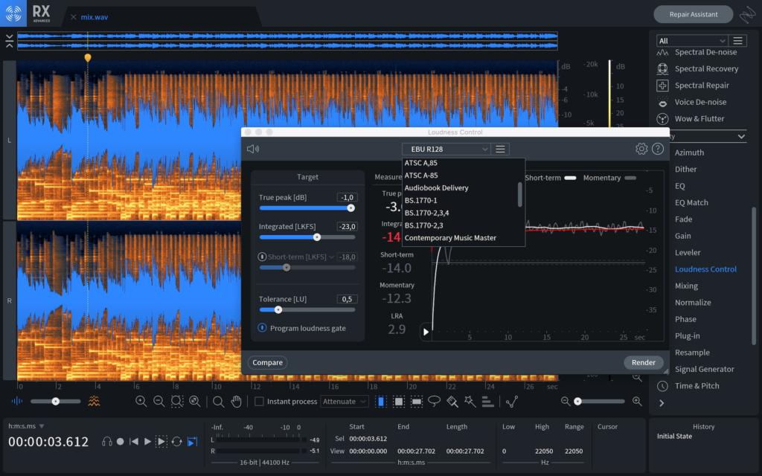Select the hand grab tool
762x476 pixels.
[x=237, y=402]
